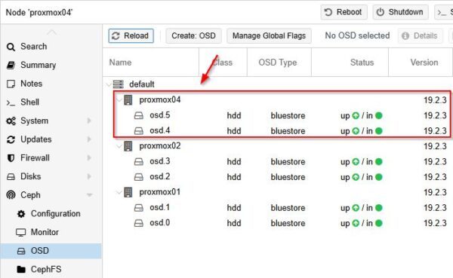Click the hdd class cell of osd.5
The height and width of the screenshot is (278, 453).
coord(234,115)
